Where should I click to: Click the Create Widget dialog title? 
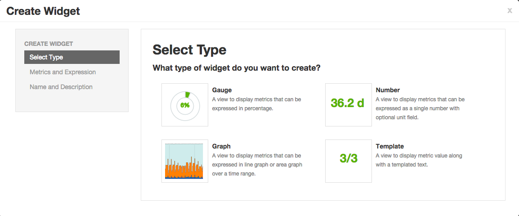click(x=43, y=11)
